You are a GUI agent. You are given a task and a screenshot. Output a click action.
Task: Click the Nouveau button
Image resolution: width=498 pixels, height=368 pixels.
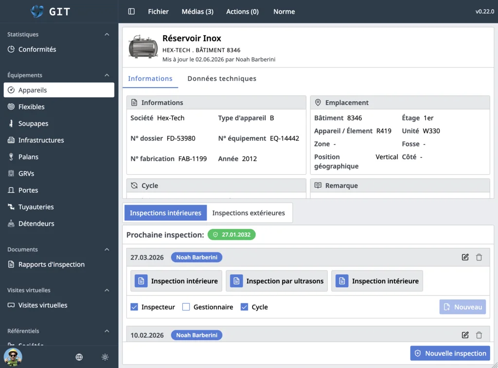pyautogui.click(x=463, y=307)
